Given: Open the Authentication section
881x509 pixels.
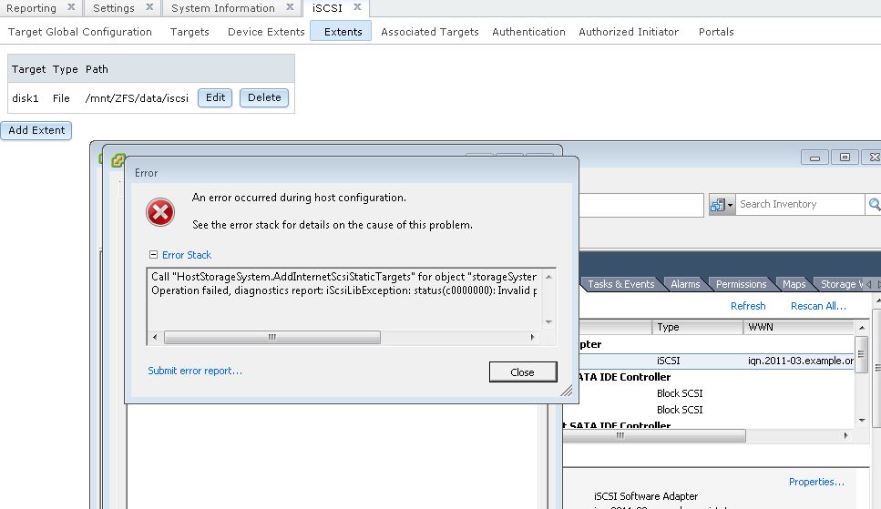Looking at the screenshot, I should coord(528,32).
